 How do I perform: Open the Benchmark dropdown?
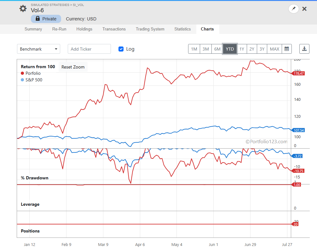coord(39,49)
